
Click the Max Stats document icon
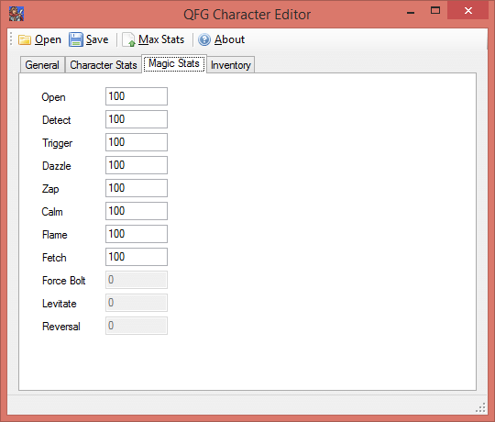tap(129, 39)
